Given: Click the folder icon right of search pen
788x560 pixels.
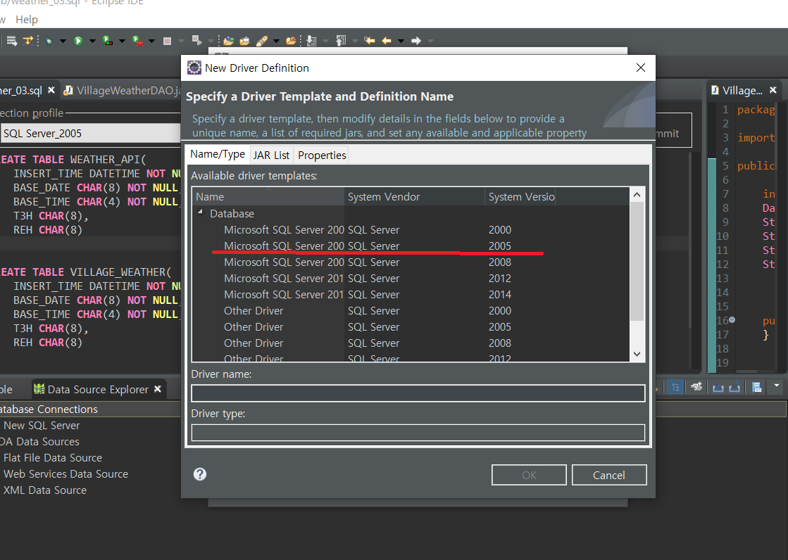Looking at the screenshot, I should point(291,42).
